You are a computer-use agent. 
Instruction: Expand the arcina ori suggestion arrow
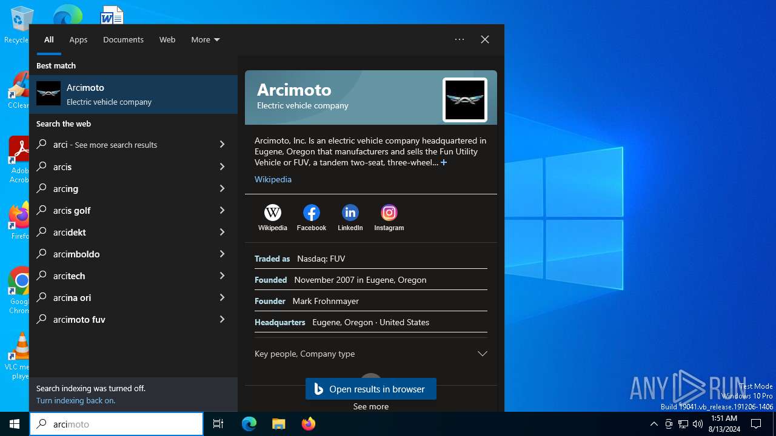pyautogui.click(x=222, y=297)
